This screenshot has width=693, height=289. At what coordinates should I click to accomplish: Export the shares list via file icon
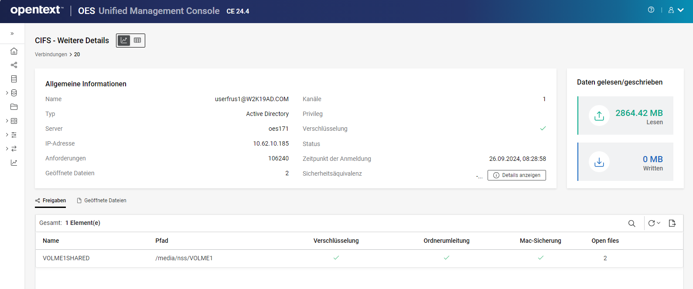[672, 223]
